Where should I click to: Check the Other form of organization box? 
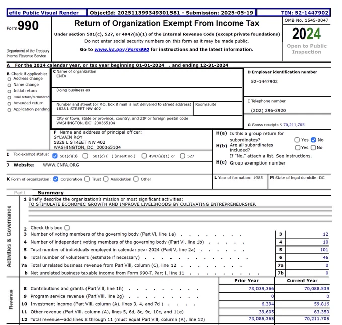(136, 179)
